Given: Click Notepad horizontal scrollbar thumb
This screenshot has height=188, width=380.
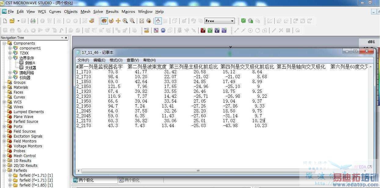Looking at the screenshot, I should point(198,171).
